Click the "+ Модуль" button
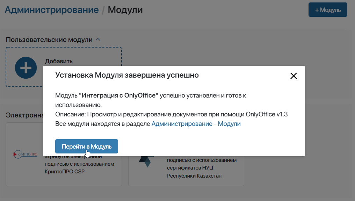 pyautogui.click(x=328, y=10)
